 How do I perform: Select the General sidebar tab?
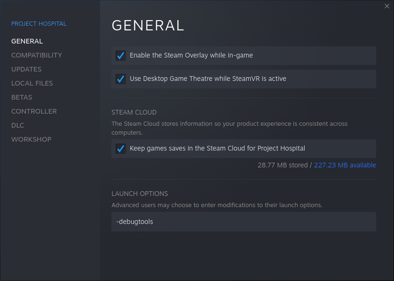click(27, 41)
